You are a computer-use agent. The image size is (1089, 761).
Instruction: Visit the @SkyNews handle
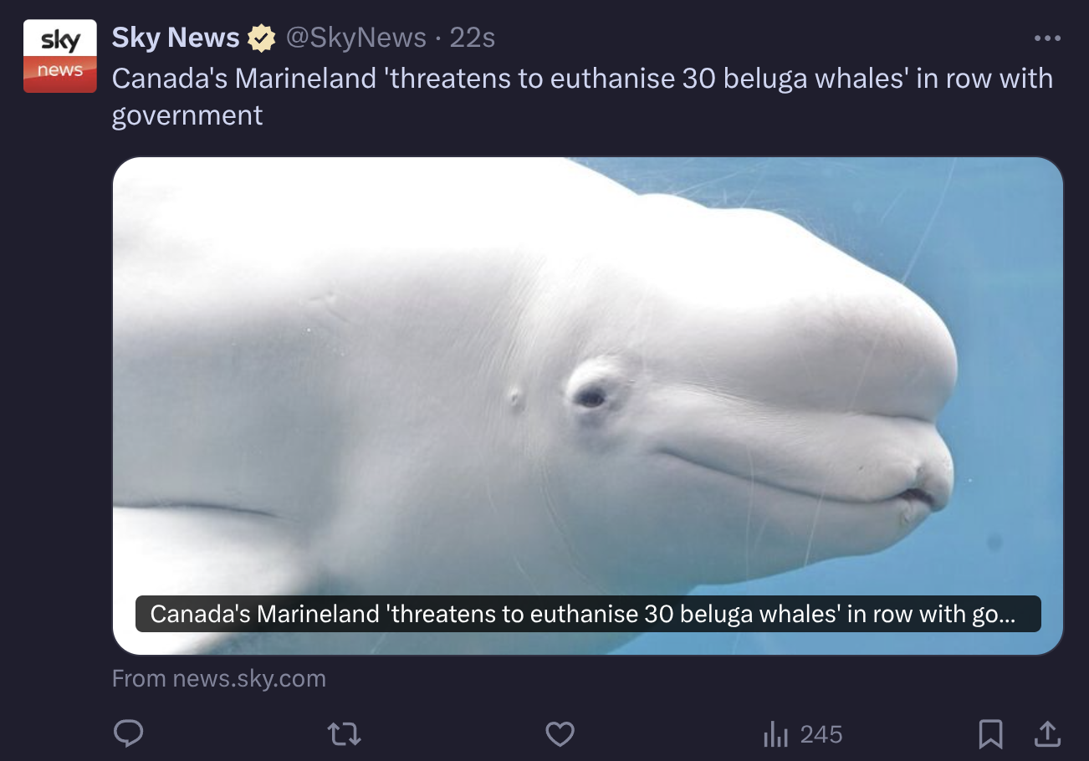point(356,38)
